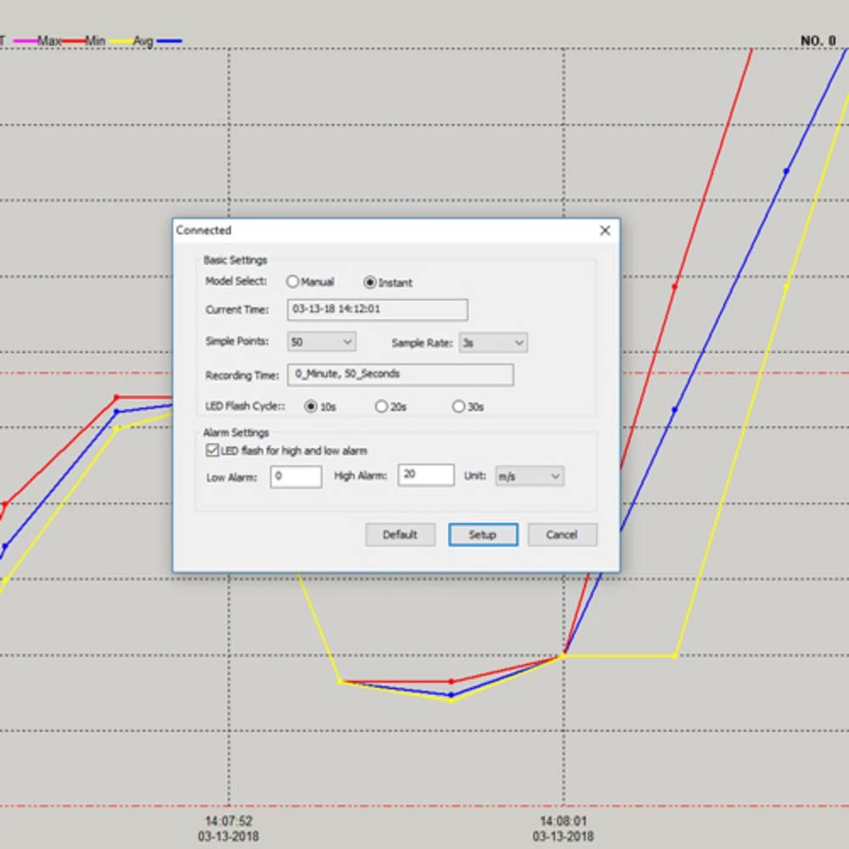Focus the High Alarm input box
Viewport: 849px width, 849px height.
(426, 475)
